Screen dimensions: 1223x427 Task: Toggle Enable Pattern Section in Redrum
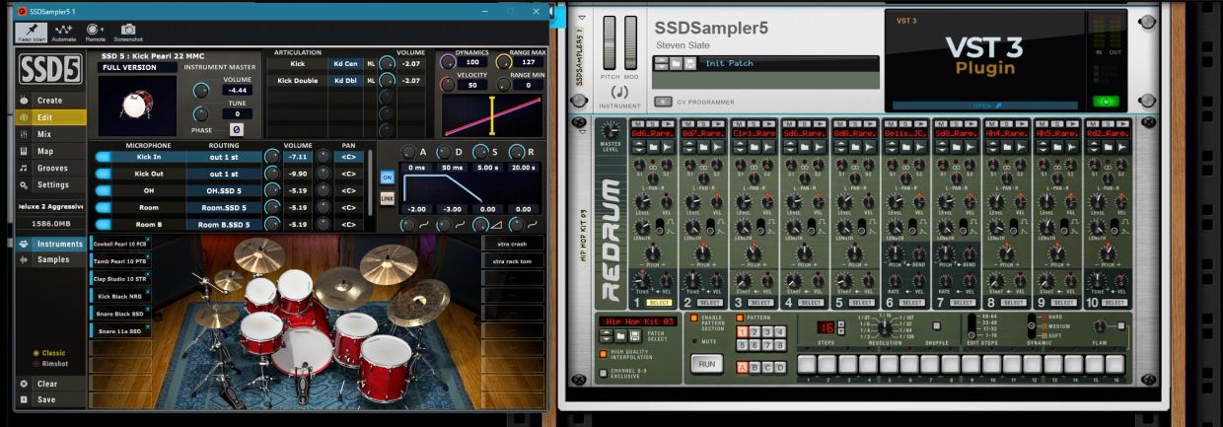click(x=693, y=319)
